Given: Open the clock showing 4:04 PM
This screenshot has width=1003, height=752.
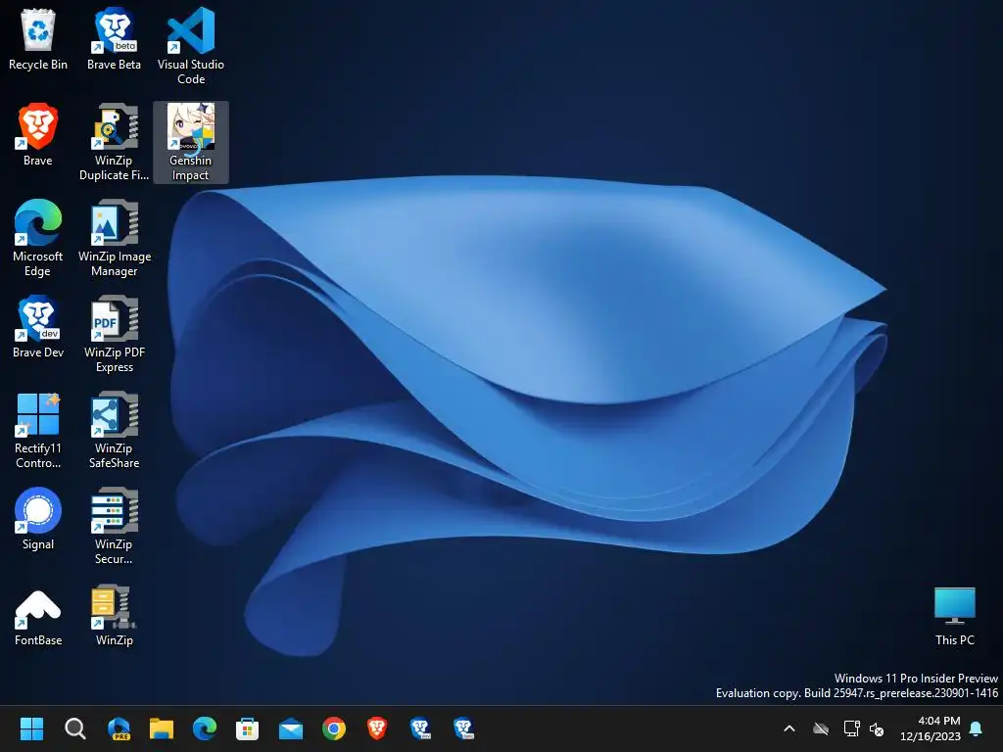Looking at the screenshot, I should coord(931,728).
